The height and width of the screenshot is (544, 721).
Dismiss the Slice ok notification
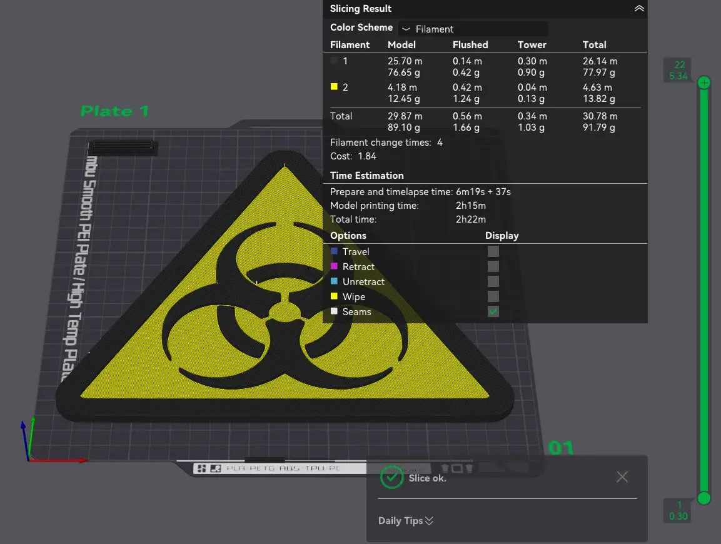(x=622, y=477)
